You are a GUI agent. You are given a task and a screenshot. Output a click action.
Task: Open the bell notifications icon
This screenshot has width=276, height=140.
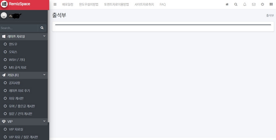coord(245,5)
